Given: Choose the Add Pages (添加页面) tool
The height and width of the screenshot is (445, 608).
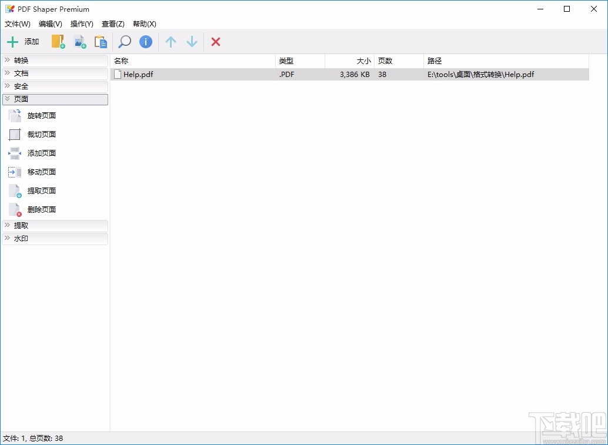Looking at the screenshot, I should (43, 153).
